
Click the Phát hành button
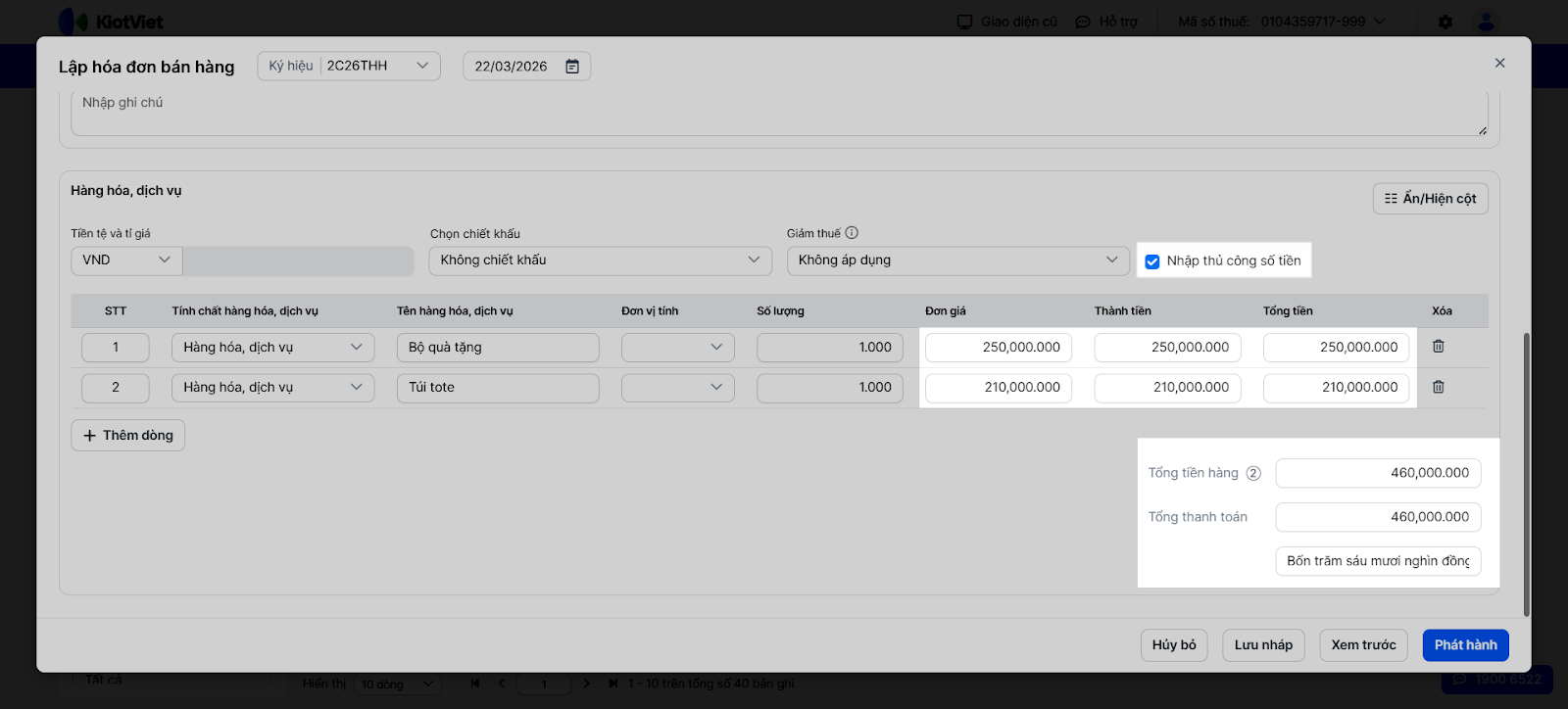pos(1465,645)
